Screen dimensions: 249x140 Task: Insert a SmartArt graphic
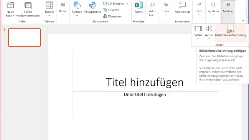(111, 10)
